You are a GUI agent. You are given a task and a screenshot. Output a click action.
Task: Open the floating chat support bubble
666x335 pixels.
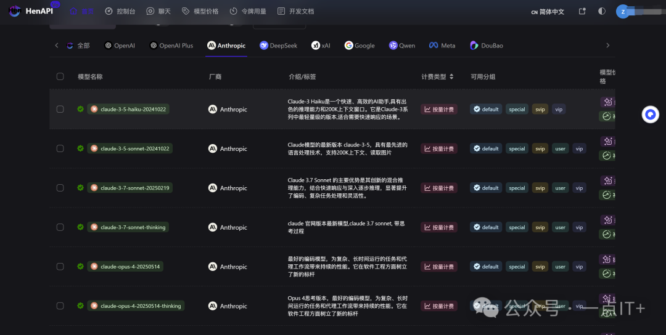click(651, 114)
